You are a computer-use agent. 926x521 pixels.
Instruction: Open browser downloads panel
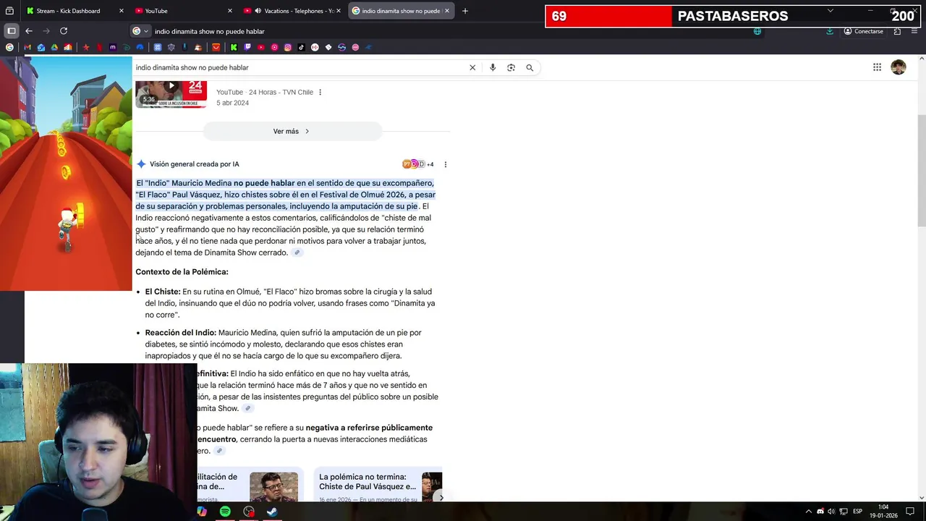[830, 31]
